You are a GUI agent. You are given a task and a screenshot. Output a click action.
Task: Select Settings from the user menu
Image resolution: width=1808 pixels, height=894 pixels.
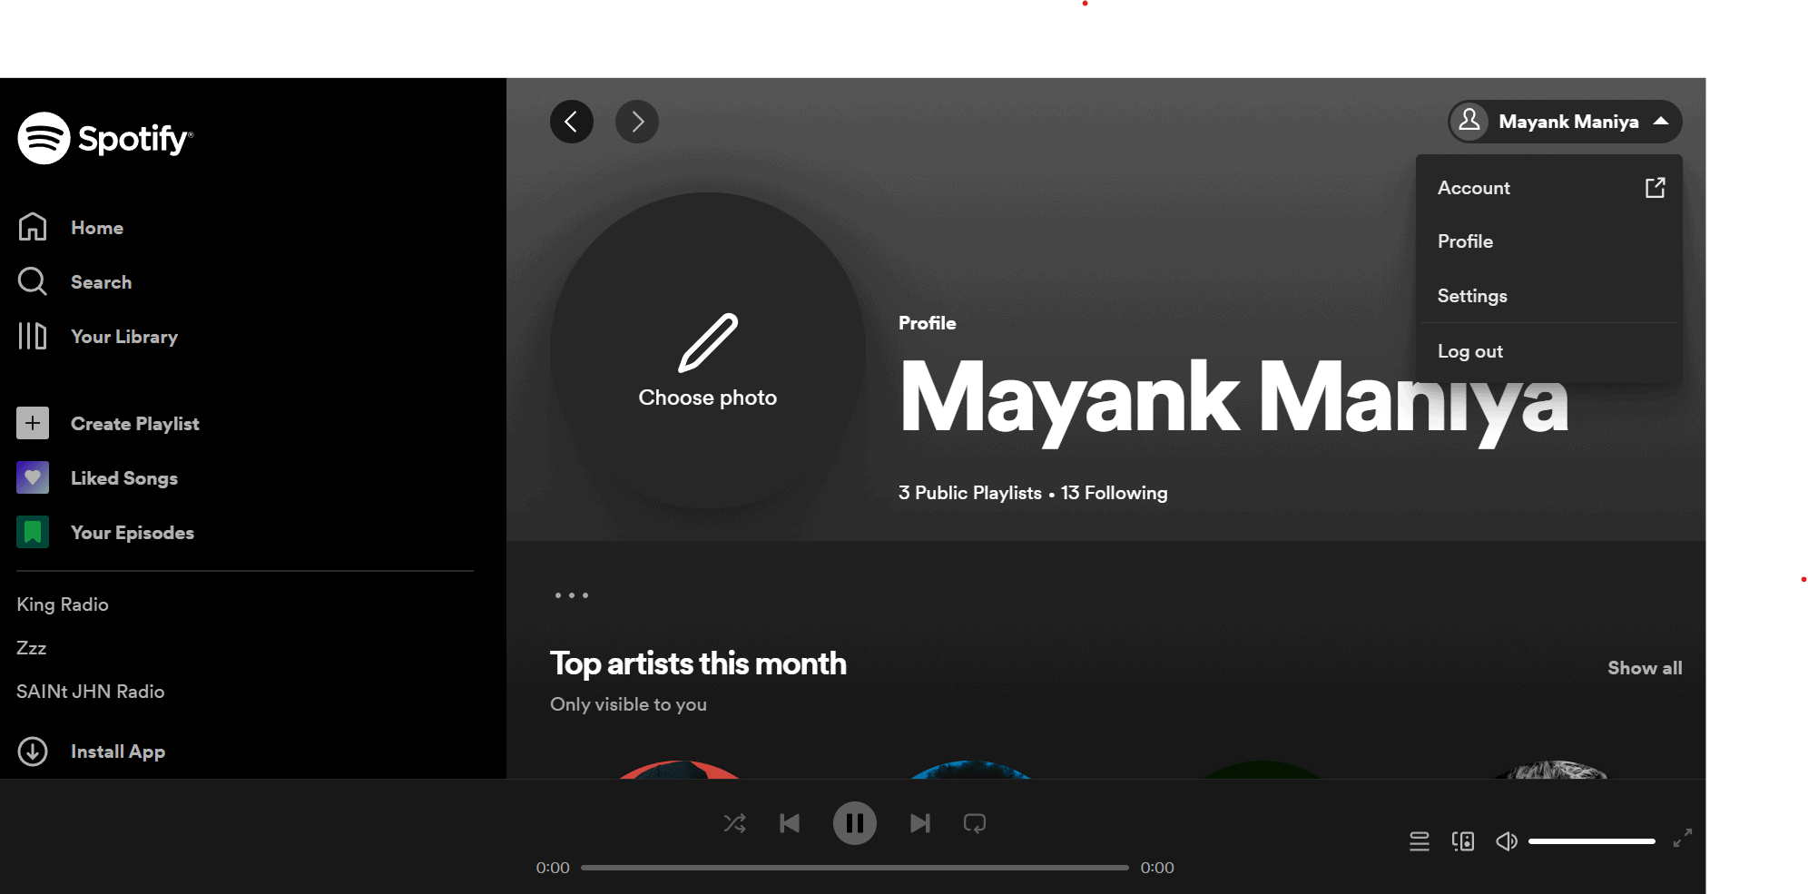click(1472, 296)
